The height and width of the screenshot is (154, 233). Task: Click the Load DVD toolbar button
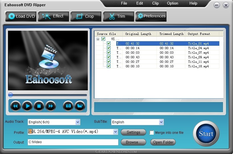(21, 16)
